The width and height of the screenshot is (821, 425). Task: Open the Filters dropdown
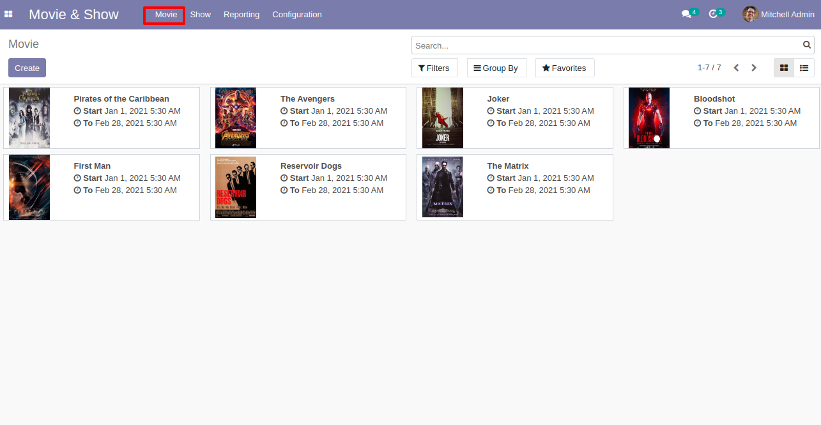pos(434,68)
